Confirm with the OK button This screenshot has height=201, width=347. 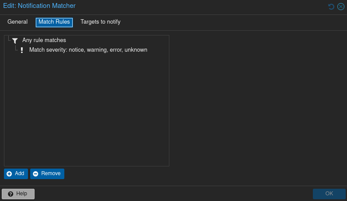[329, 194]
